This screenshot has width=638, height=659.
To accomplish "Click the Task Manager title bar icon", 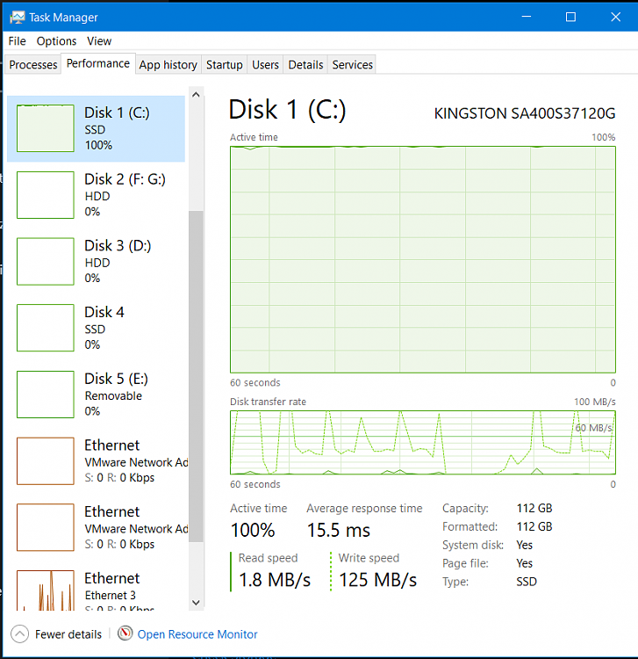I will coord(18,18).
